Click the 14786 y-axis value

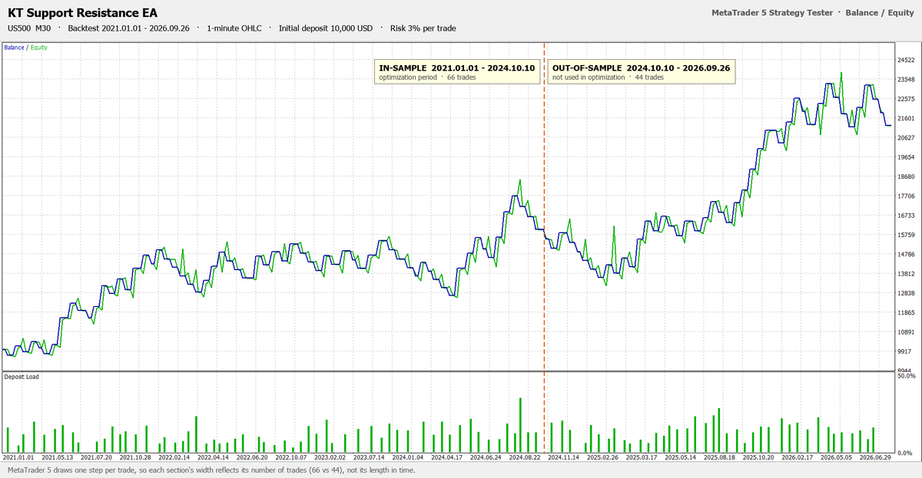point(907,255)
